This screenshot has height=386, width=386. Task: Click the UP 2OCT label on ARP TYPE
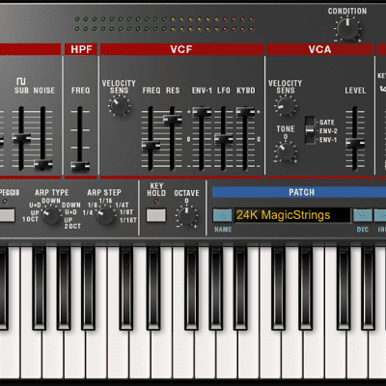(72, 223)
